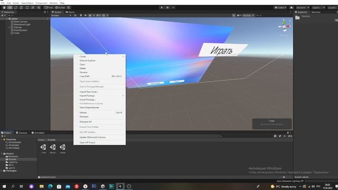Click the scene orientation gizmo
Viewport: 338px width, 190px height.
coord(284,27)
